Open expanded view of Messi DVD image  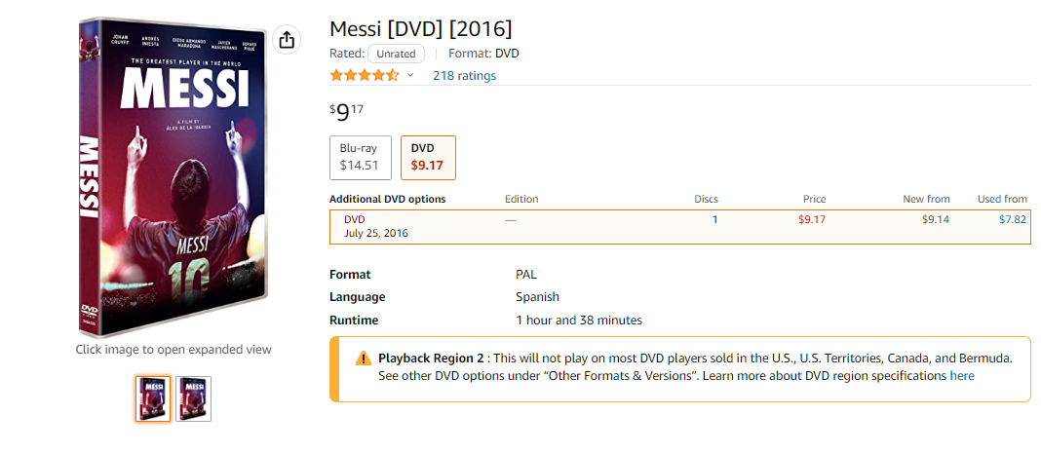pyautogui.click(x=173, y=175)
